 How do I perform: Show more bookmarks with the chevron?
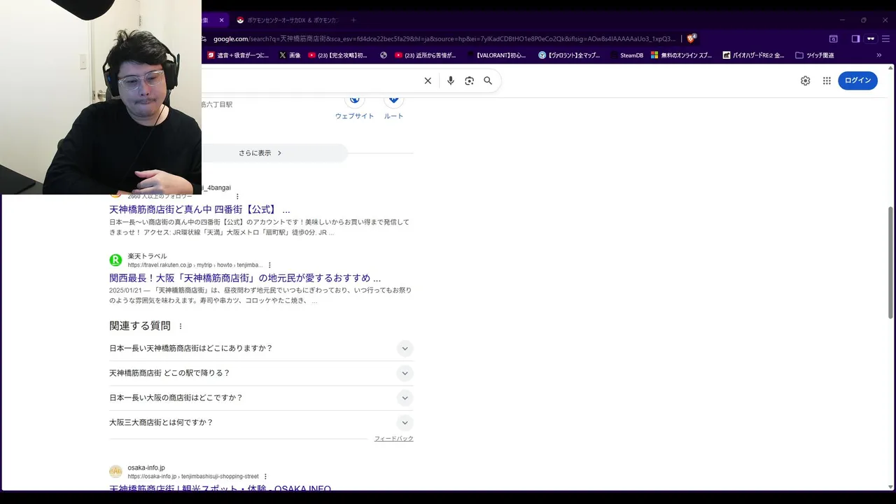878,55
